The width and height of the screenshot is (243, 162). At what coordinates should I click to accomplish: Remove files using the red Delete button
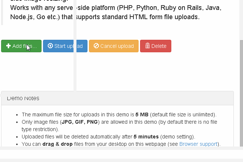point(156,46)
